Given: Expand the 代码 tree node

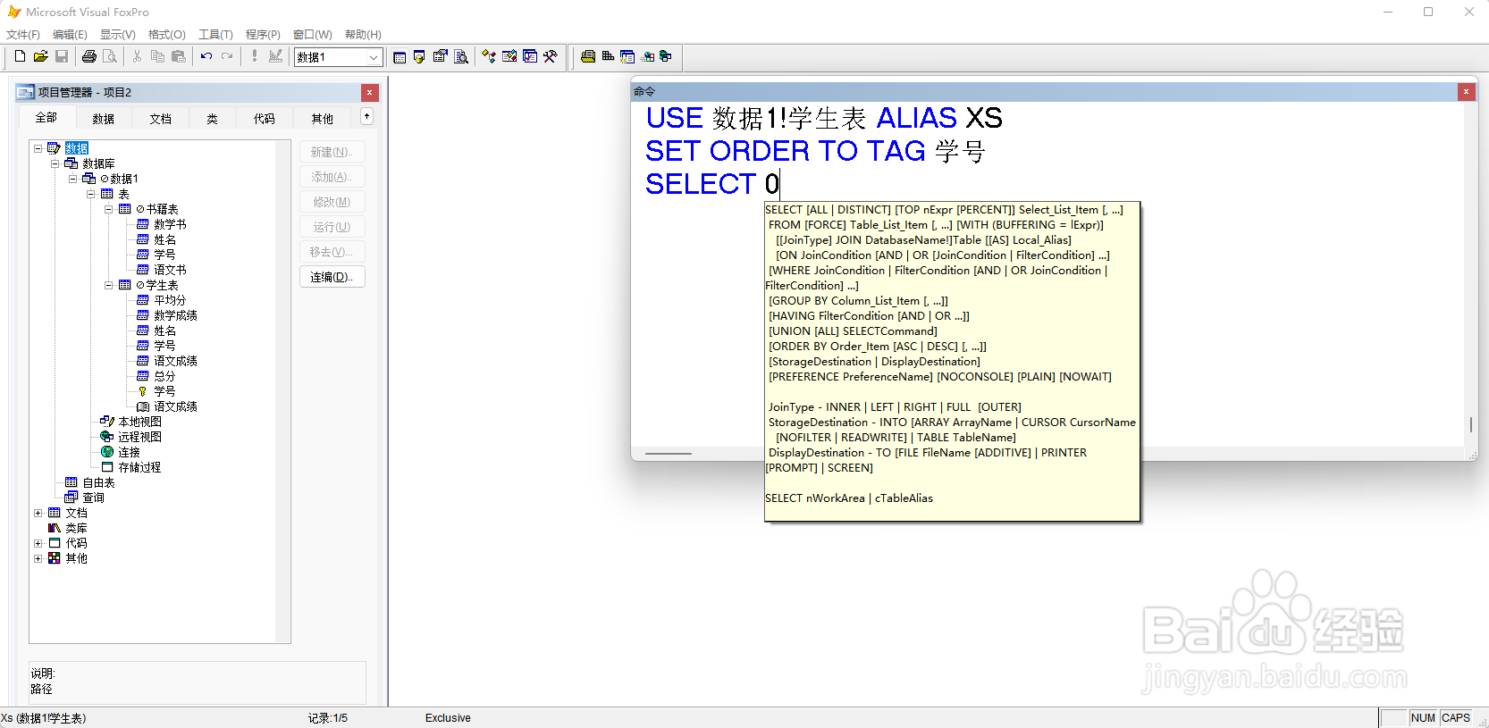Looking at the screenshot, I should pos(38,543).
